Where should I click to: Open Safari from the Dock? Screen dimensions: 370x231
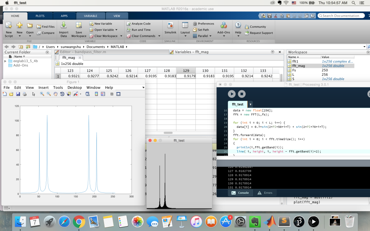[x=64, y=222]
